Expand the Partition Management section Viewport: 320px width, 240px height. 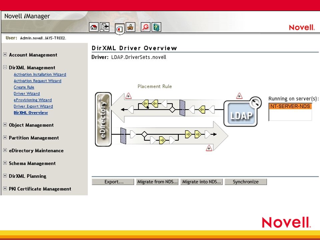pyautogui.click(x=5, y=137)
